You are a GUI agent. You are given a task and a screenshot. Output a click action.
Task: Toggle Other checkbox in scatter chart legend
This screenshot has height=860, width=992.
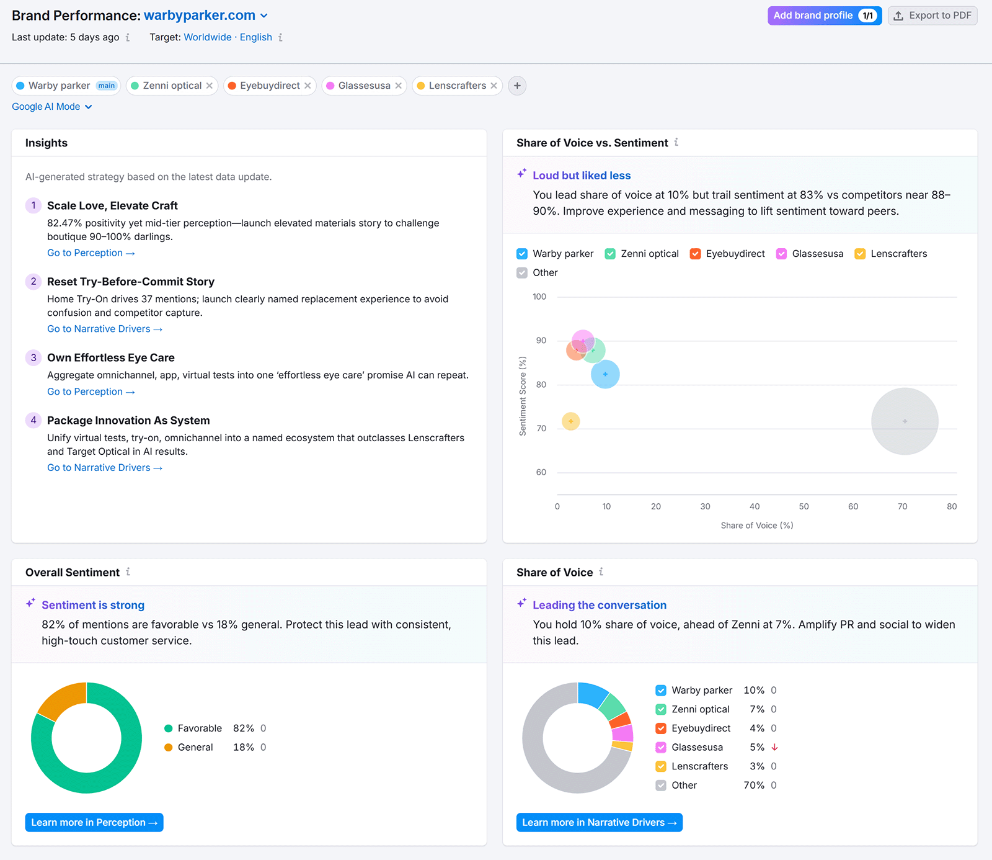tap(522, 273)
